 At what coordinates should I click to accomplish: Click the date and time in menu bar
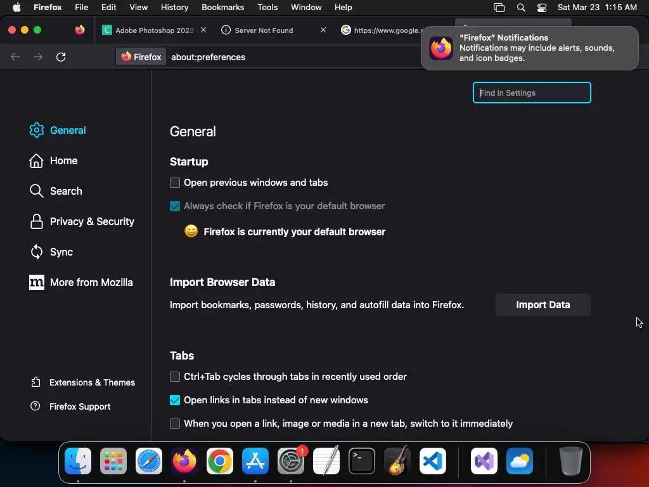pyautogui.click(x=597, y=8)
